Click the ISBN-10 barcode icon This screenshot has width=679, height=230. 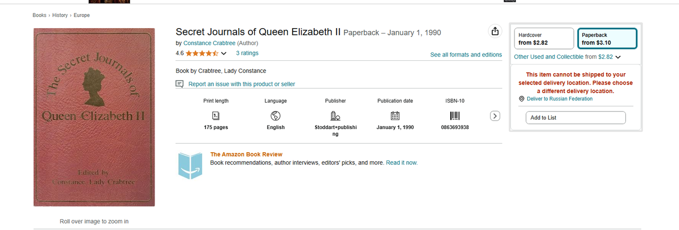[x=455, y=116]
